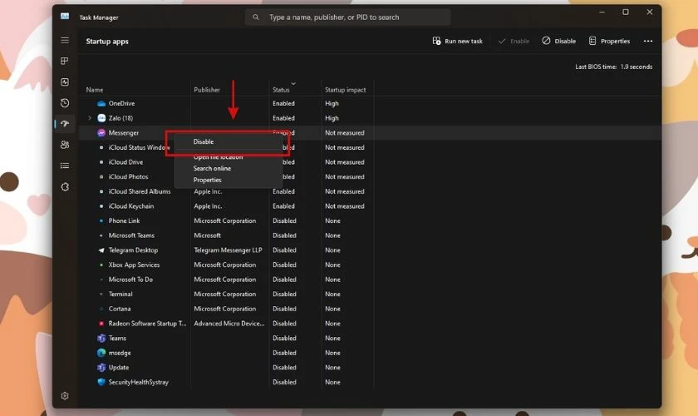The width and height of the screenshot is (698, 416).
Task: Select the OneDrive row name
Action: coord(121,103)
